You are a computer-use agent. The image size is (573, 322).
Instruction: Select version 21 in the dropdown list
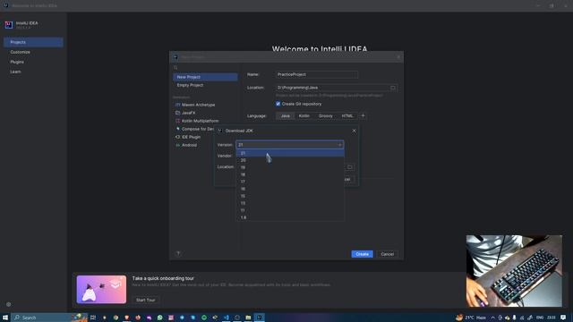pos(290,153)
